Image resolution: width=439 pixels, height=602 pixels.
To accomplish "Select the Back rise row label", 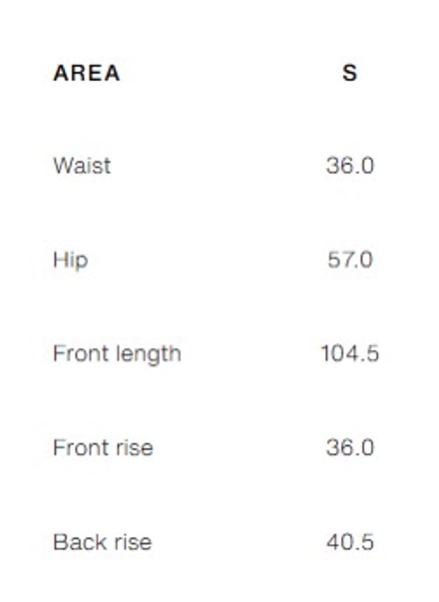I will (103, 542).
